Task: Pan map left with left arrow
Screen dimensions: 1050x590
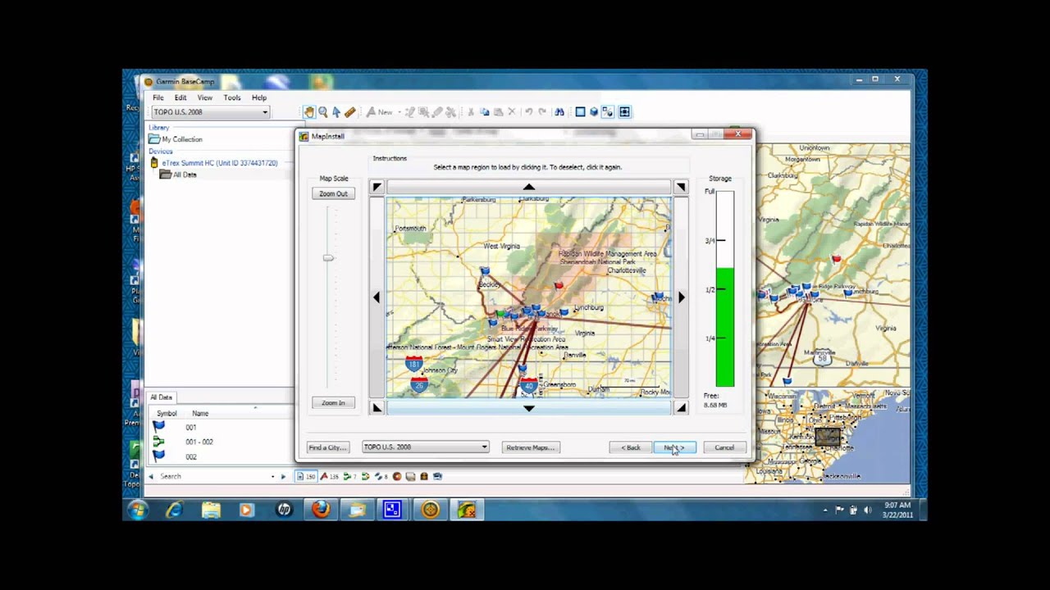Action: point(377,297)
